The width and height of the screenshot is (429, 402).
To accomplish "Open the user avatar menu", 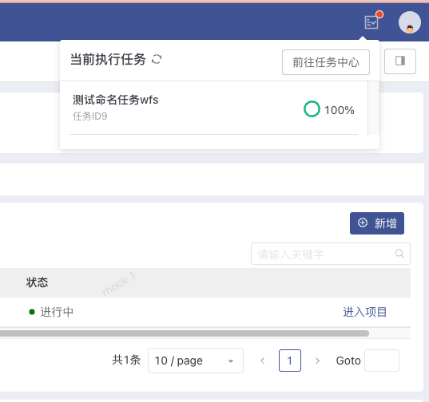I will [x=410, y=22].
